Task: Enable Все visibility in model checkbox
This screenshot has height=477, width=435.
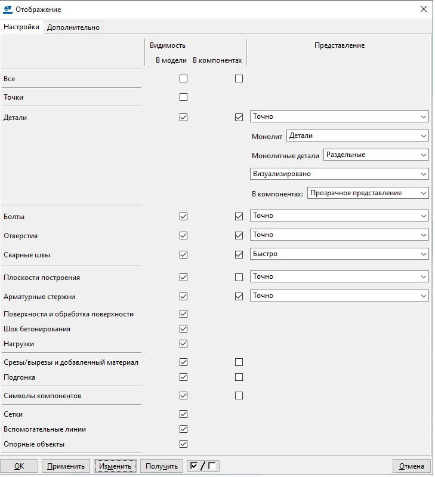Action: point(183,79)
